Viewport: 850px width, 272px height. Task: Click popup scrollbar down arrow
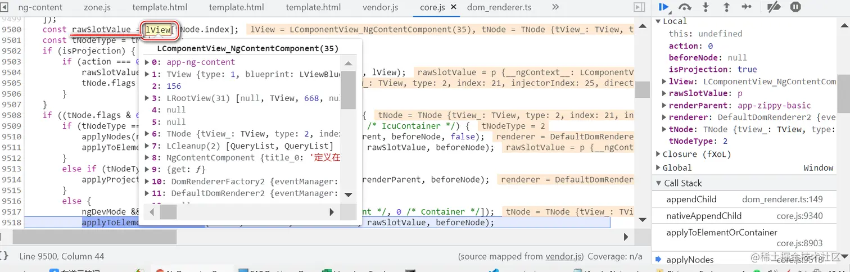tap(348, 194)
